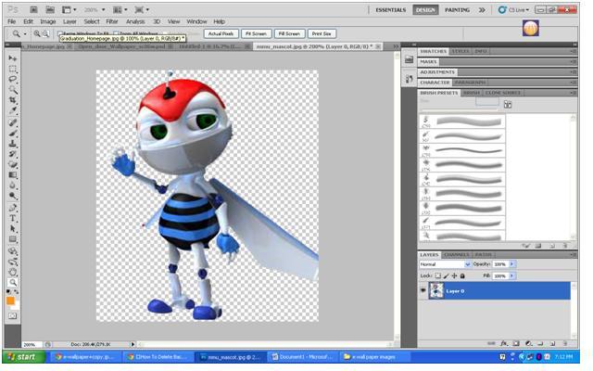This screenshot has height=371, width=593.
Task: Select the Hand tool
Action: [x=12, y=272]
